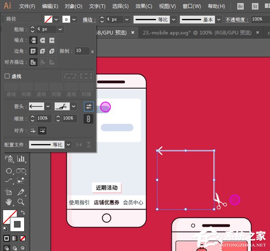Select the symbol sprayer tool
Image resolution: width=270 pixels, height=251 pixels.
coord(9,159)
